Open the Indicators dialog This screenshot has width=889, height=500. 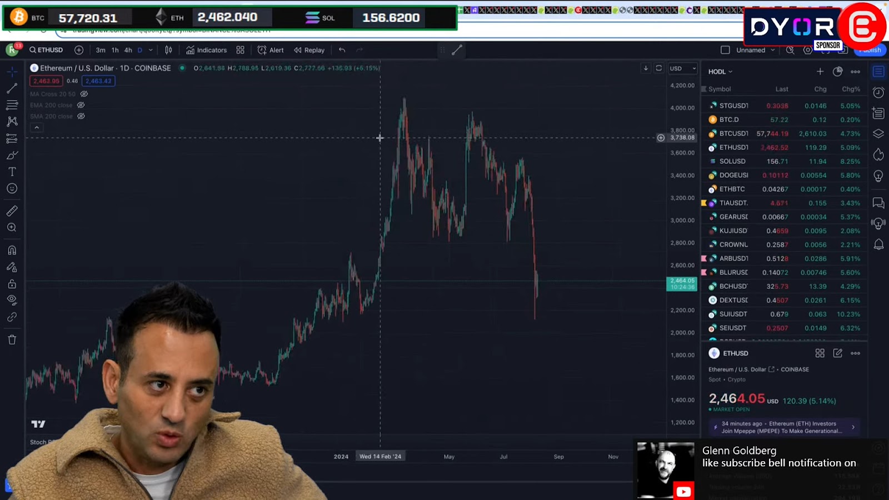click(207, 50)
